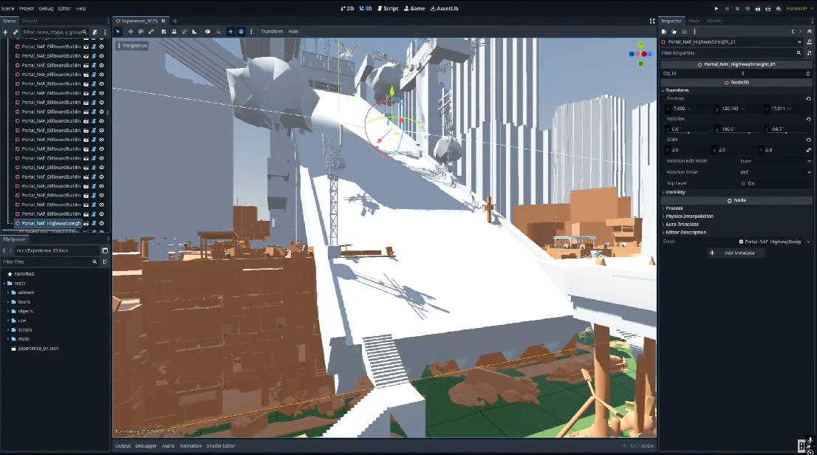
Task: Open sun and environment settings dots menu
Action: pos(251,31)
